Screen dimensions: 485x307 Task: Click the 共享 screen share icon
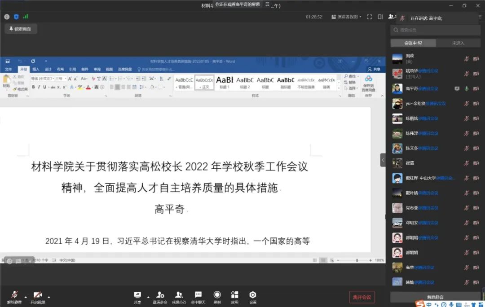click(137, 294)
